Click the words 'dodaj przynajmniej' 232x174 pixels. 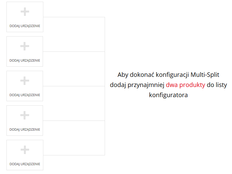pos(137,85)
